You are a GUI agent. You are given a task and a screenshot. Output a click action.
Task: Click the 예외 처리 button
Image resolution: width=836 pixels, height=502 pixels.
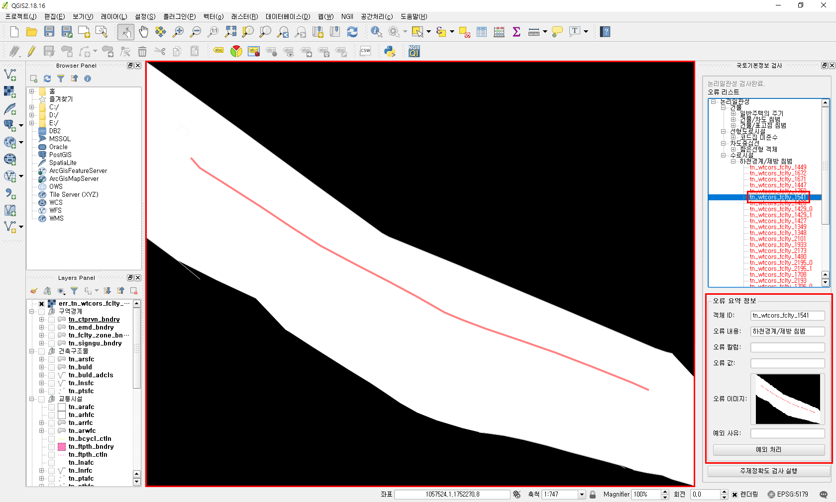768,450
